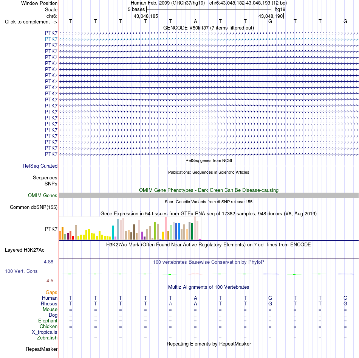
Task: Open '100 vertebrates Basewise Conservation by PhyloP'
Action: (209, 262)
